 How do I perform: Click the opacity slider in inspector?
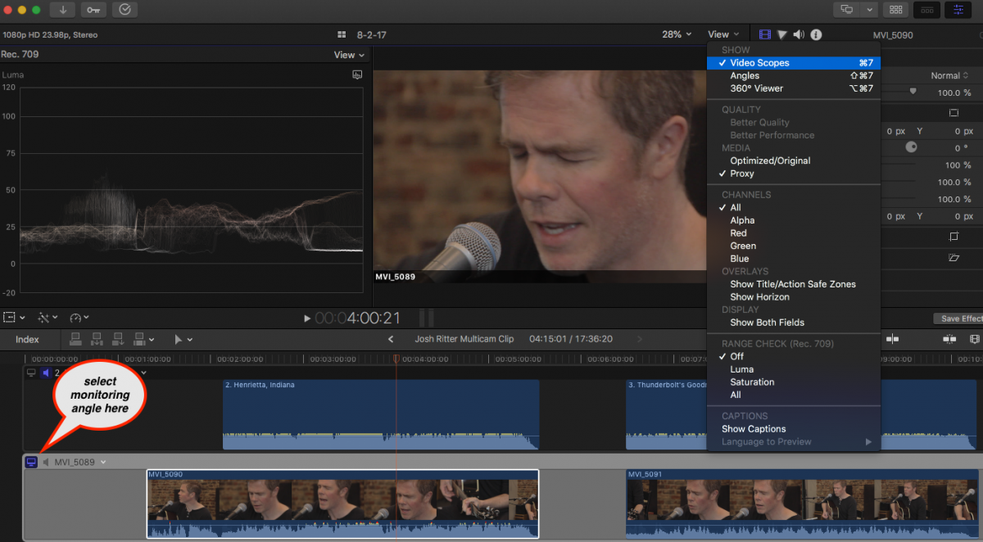(913, 92)
